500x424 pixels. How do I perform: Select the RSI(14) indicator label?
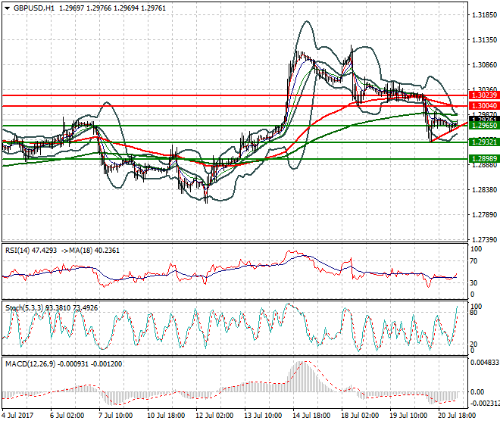(x=17, y=251)
